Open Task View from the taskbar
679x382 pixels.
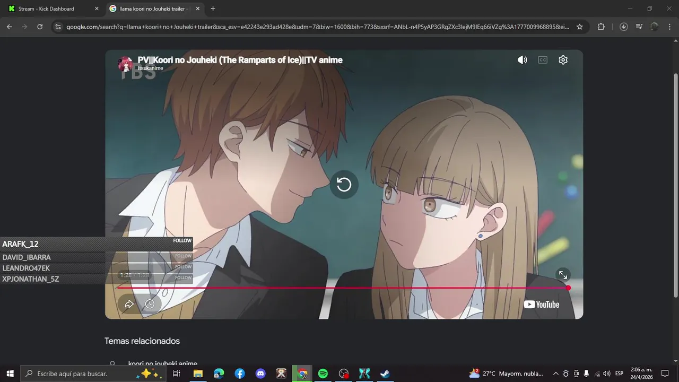point(176,374)
